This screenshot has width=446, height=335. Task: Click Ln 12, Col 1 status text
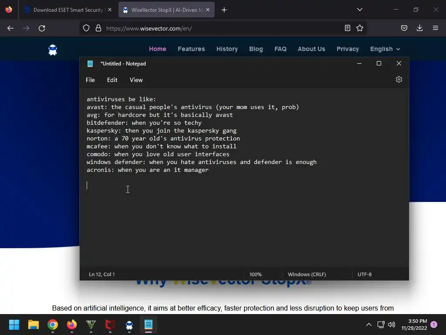(102, 274)
